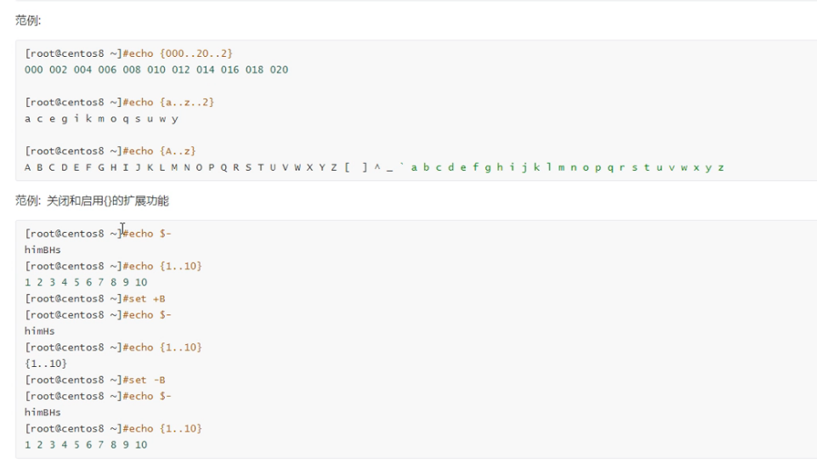
Task: Click the echo {000..20..2} command line
Action: (x=128, y=54)
